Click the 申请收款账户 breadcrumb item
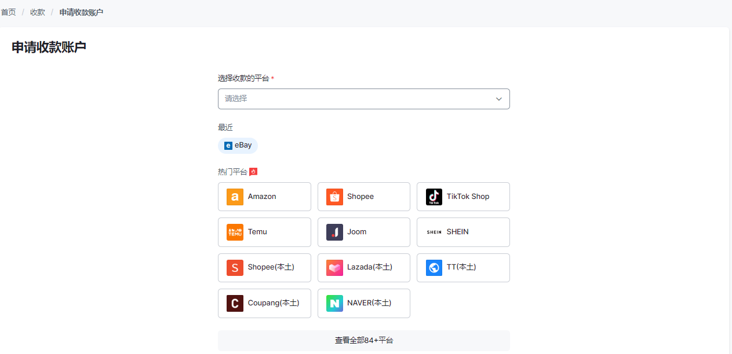The image size is (732, 354). click(81, 12)
